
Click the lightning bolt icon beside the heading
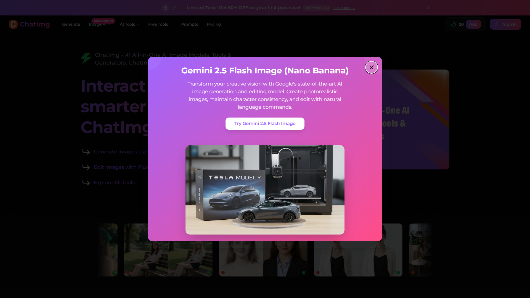[x=86, y=58]
